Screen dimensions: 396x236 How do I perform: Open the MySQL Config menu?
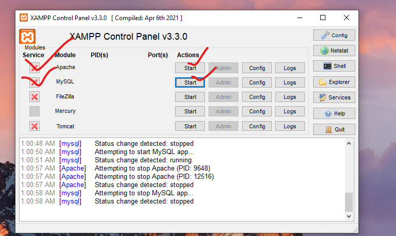click(x=257, y=82)
